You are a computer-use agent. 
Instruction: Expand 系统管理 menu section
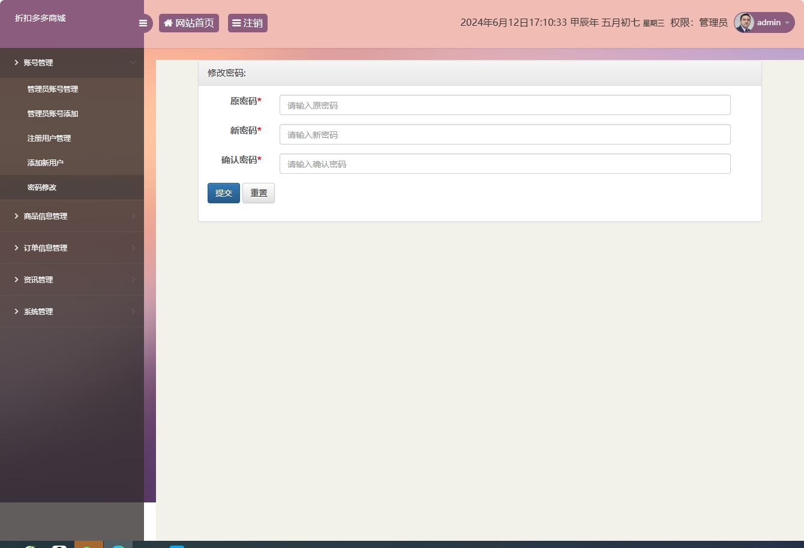point(72,311)
